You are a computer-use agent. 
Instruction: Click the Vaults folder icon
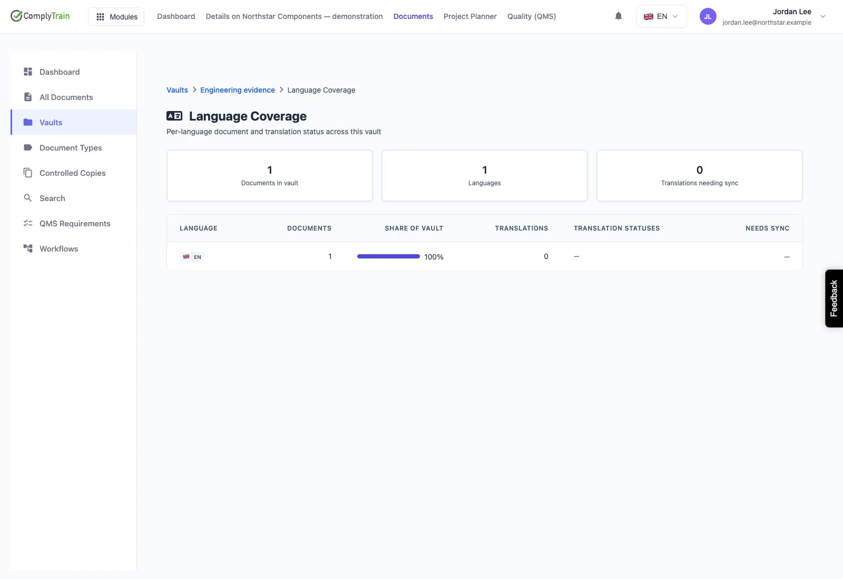pos(28,122)
